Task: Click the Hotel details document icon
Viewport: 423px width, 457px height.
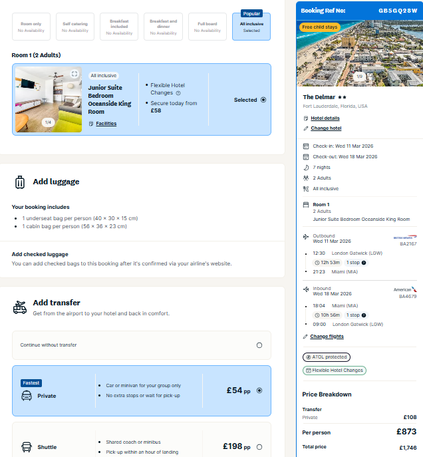Action: point(305,118)
